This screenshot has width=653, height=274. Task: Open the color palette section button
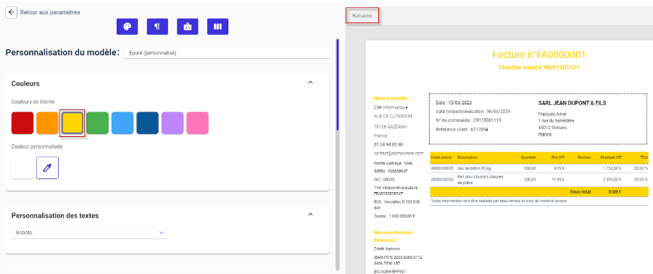127,26
